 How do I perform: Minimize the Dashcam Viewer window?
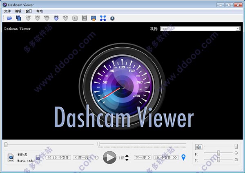[220, 5]
